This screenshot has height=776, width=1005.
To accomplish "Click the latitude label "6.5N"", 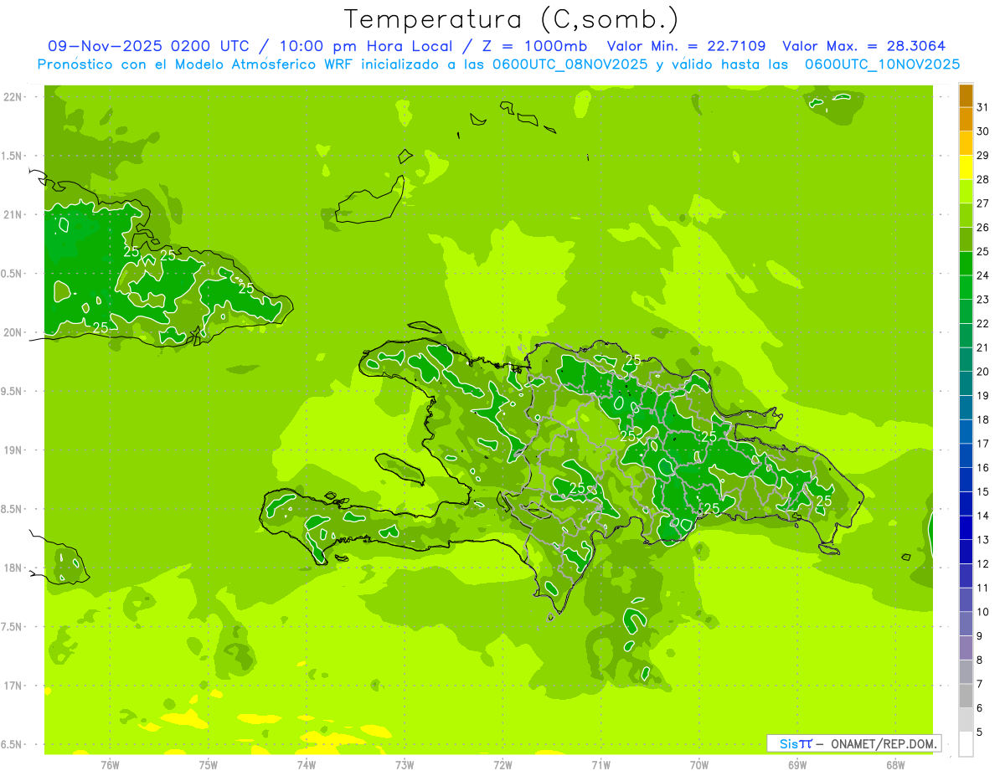I will click(13, 745).
